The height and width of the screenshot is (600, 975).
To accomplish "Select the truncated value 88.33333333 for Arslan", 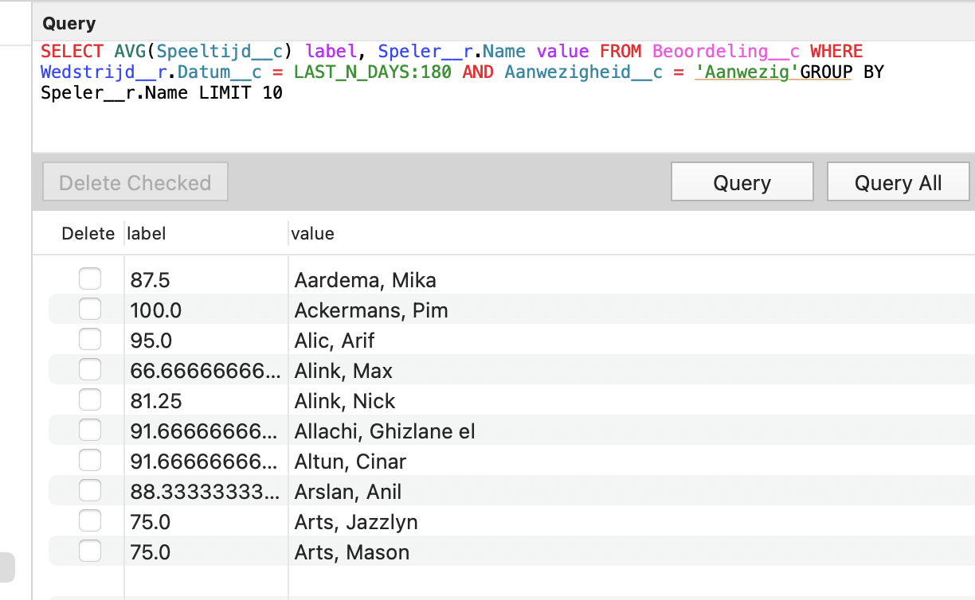I will pyautogui.click(x=203, y=491).
